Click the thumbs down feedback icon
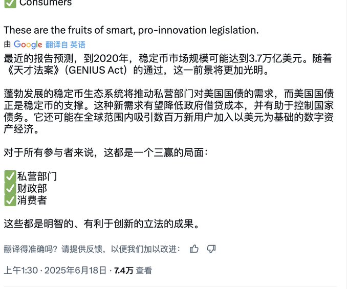The width and height of the screenshot is (348, 289). pos(211,249)
